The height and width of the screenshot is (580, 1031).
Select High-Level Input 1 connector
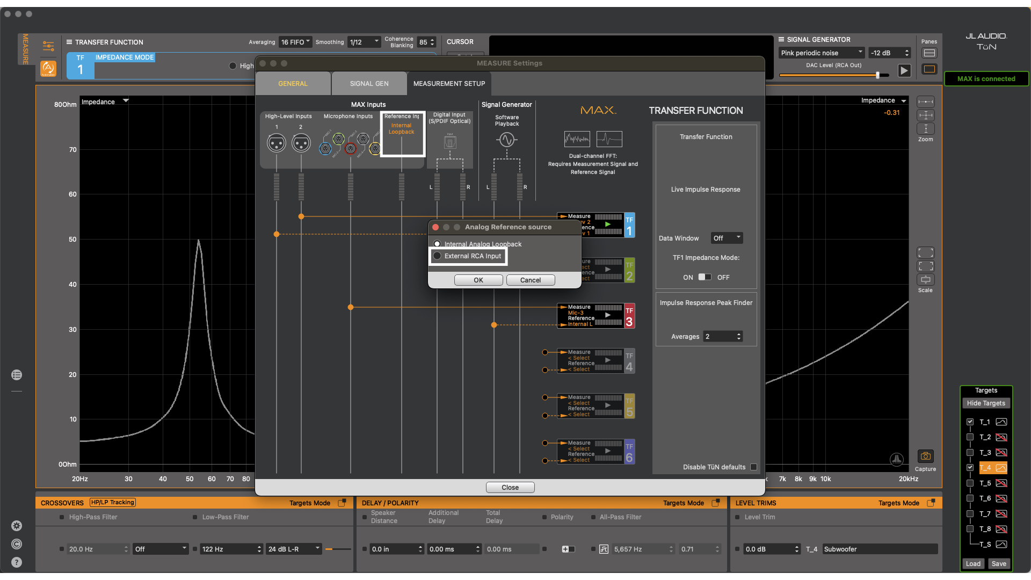tap(277, 143)
